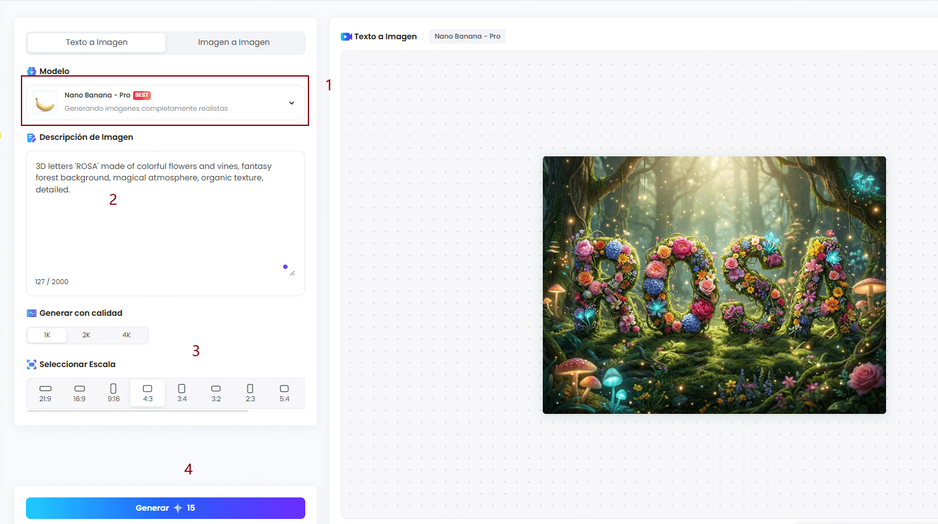Switch to the Imagen a Imagen tab
The height and width of the screenshot is (524, 938).
click(x=234, y=42)
